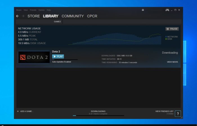Click the '309.1 MB TOTAL' value

(x=28, y=39)
